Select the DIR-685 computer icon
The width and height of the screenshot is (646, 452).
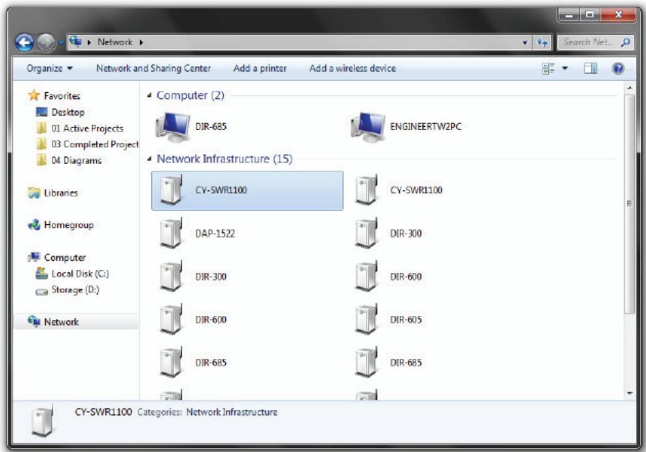click(x=173, y=127)
